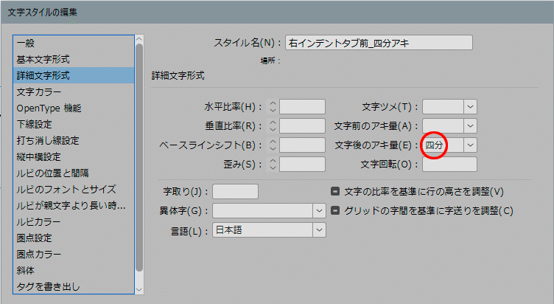
Task: Open the 下線設定 category
Action: [x=74, y=124]
